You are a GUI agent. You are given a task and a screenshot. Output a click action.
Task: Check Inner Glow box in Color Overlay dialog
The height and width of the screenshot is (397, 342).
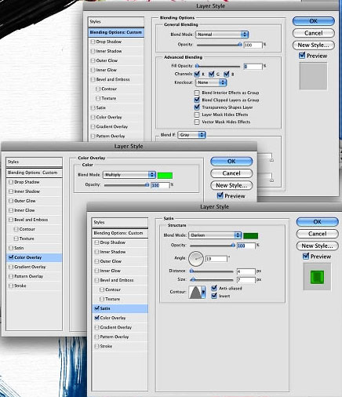[11, 210]
